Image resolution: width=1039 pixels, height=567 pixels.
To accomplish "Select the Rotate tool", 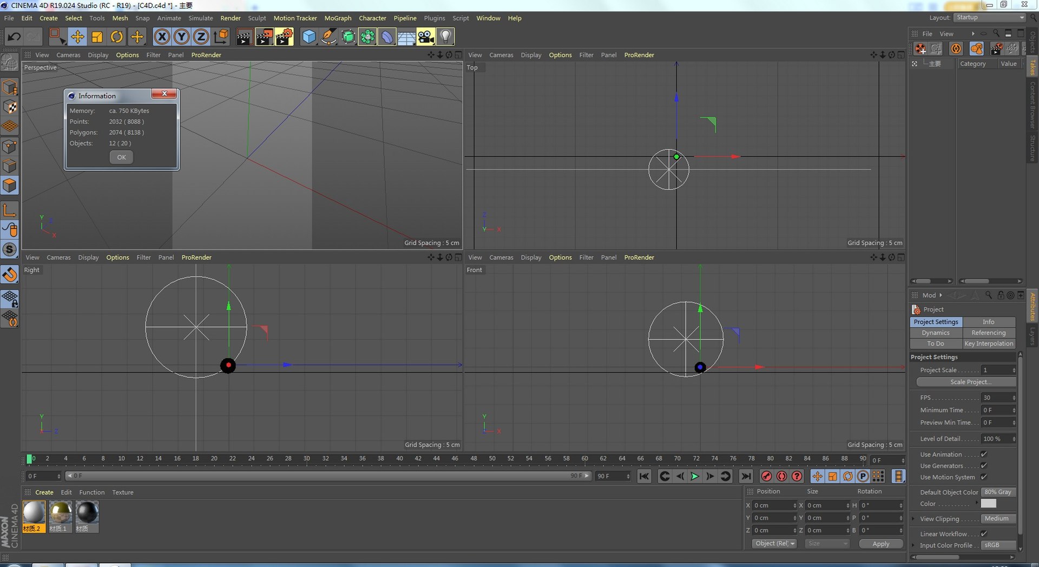I will [x=116, y=37].
